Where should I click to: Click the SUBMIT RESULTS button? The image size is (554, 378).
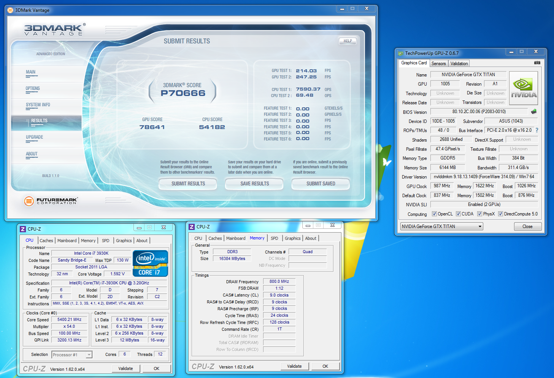pos(188,184)
